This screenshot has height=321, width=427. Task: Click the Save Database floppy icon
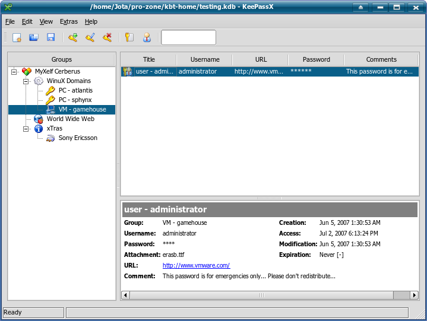click(51, 37)
